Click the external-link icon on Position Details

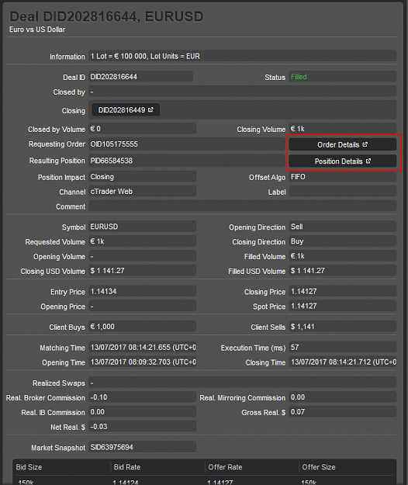(x=368, y=161)
